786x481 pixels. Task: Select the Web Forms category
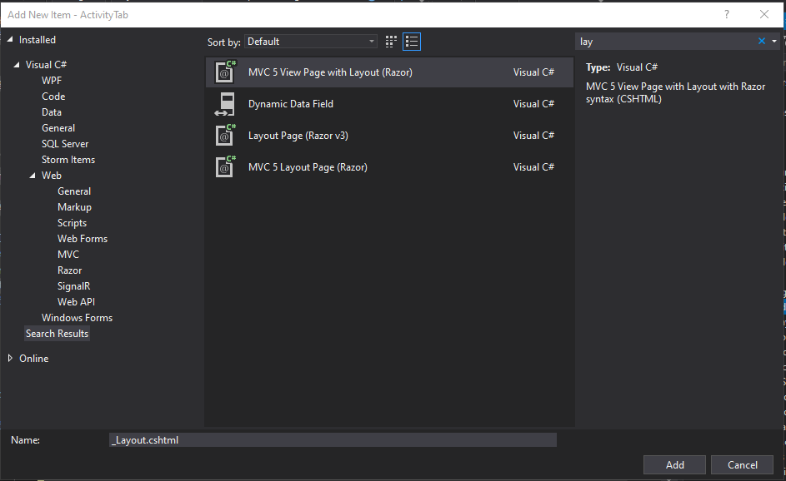click(83, 239)
